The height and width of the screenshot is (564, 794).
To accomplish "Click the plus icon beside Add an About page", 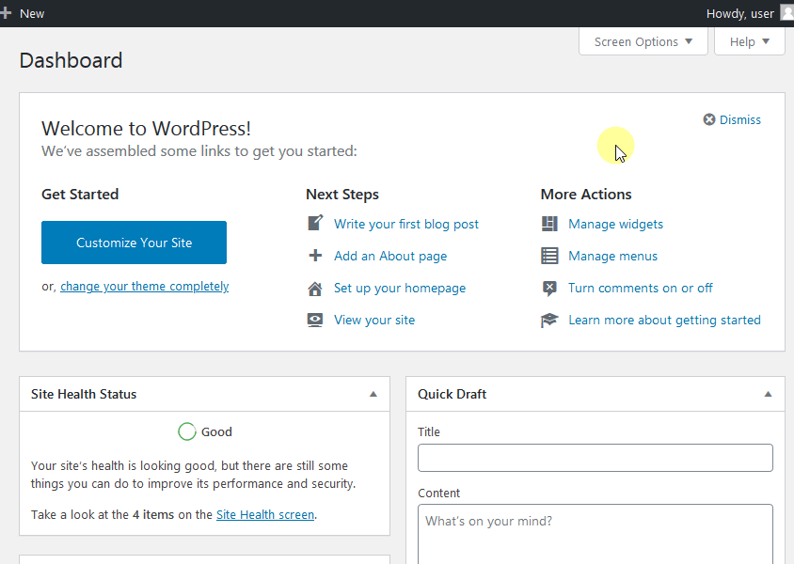I will pos(315,256).
